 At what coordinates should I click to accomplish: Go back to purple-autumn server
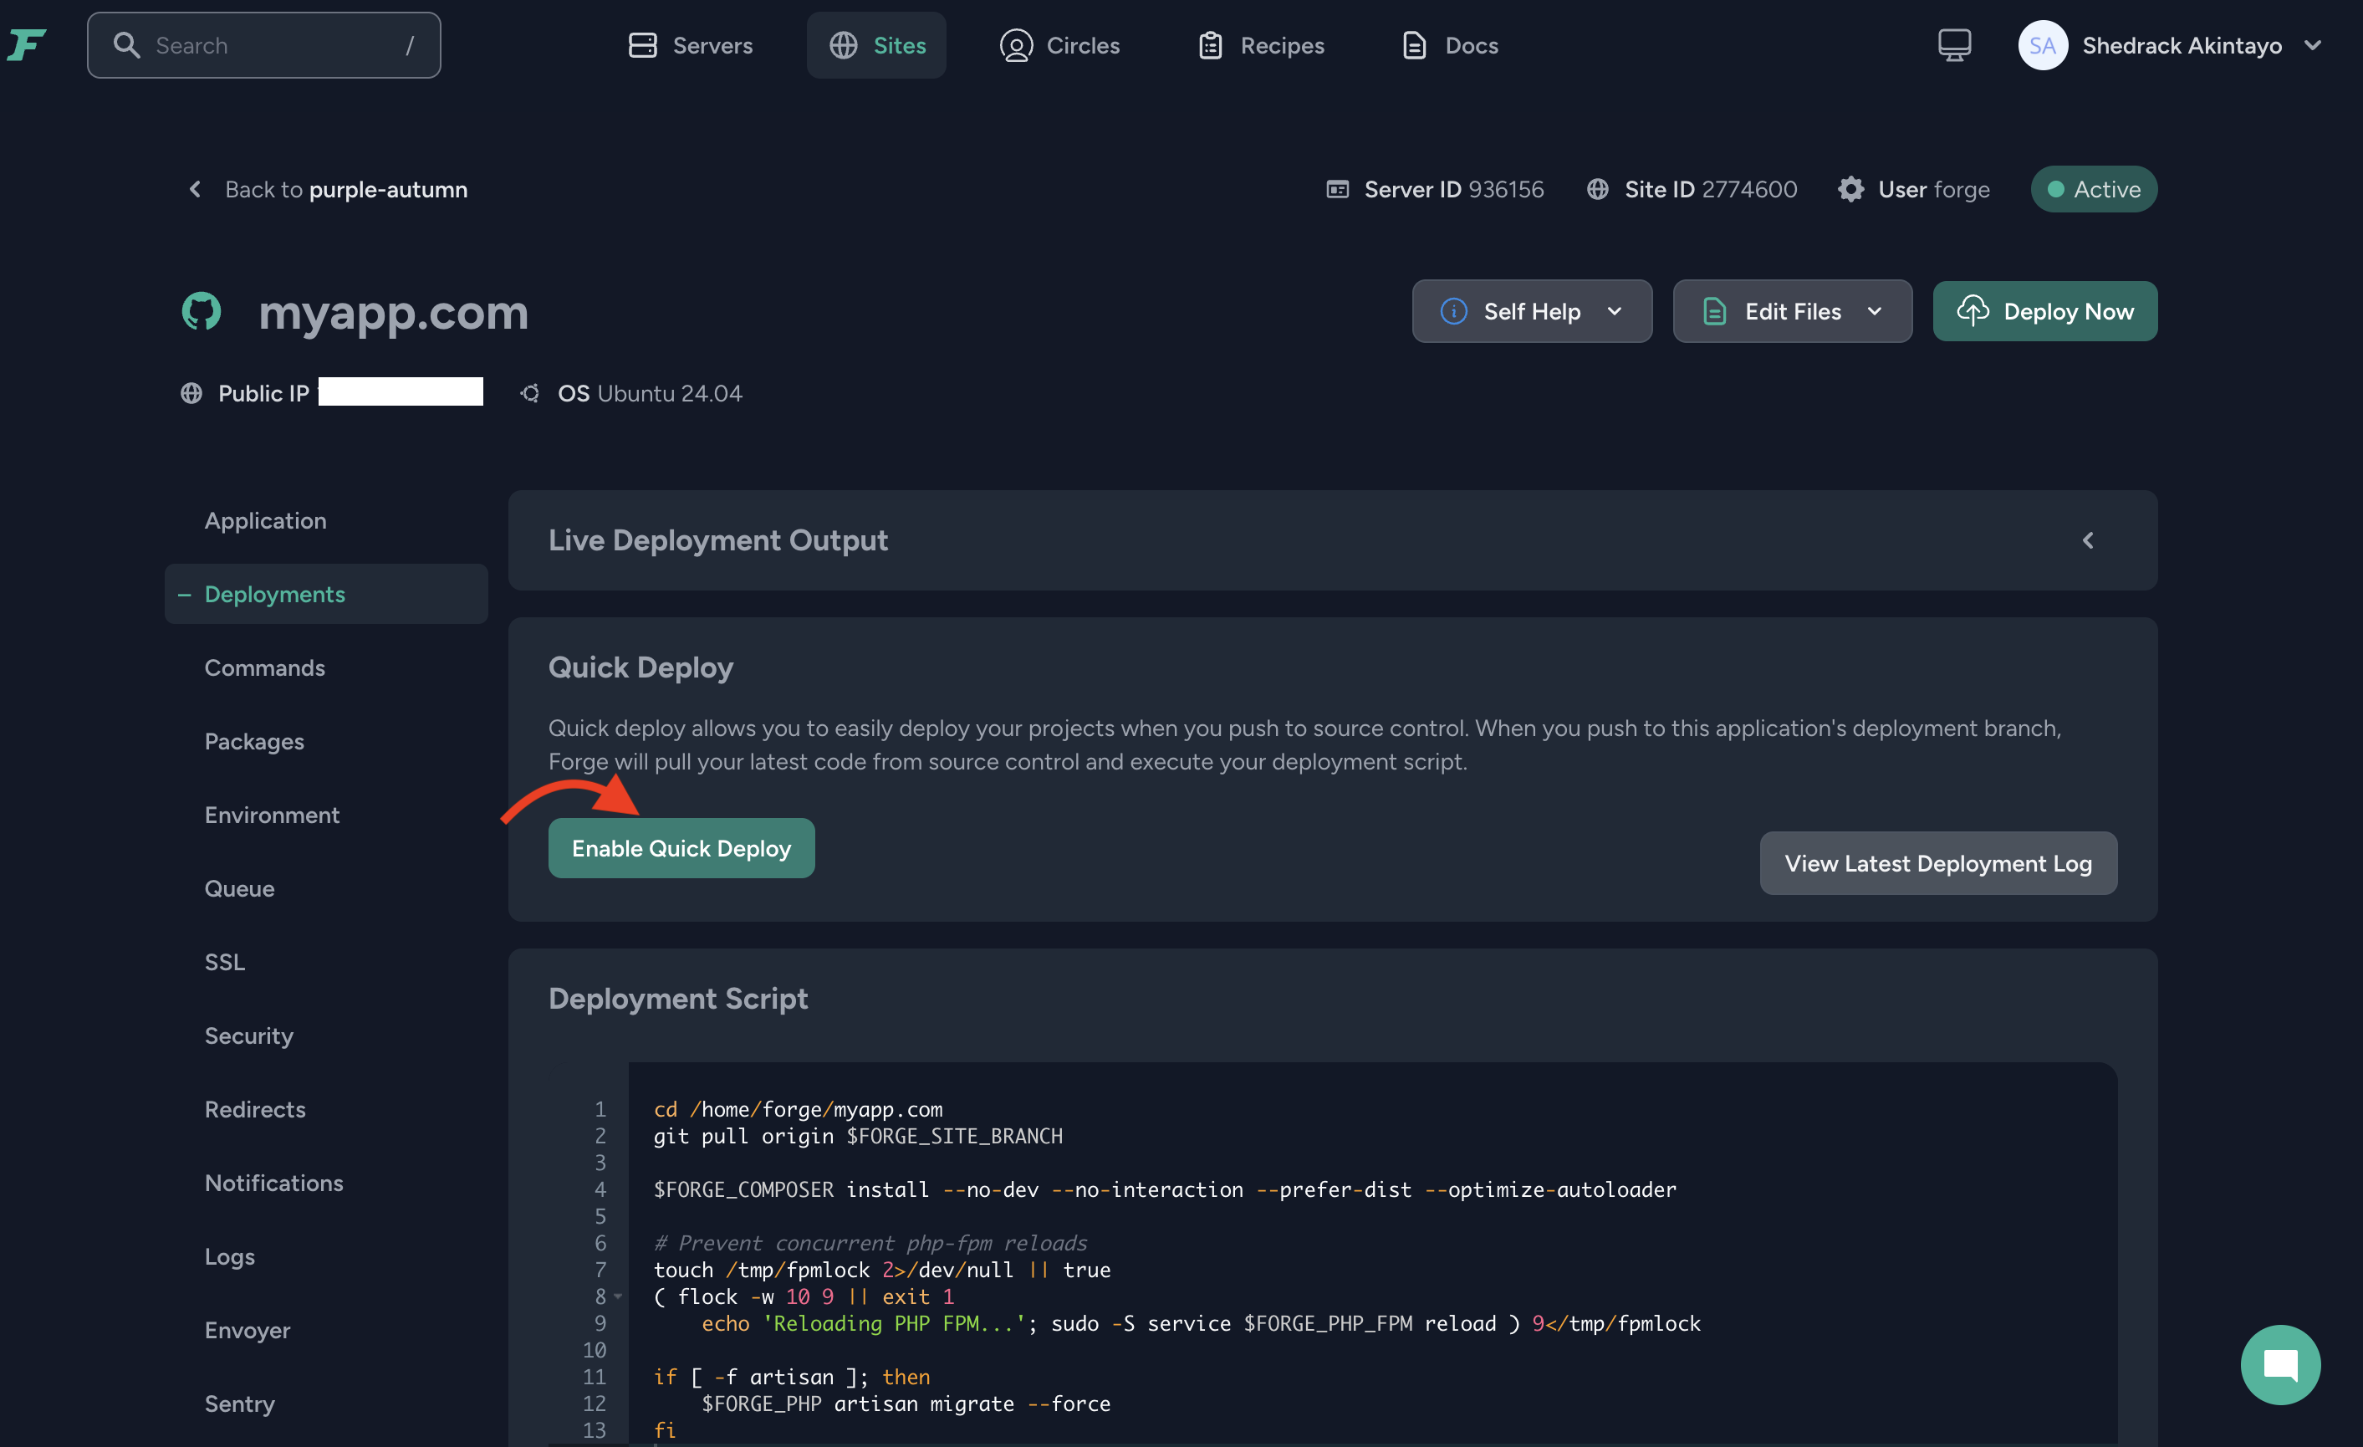click(329, 189)
